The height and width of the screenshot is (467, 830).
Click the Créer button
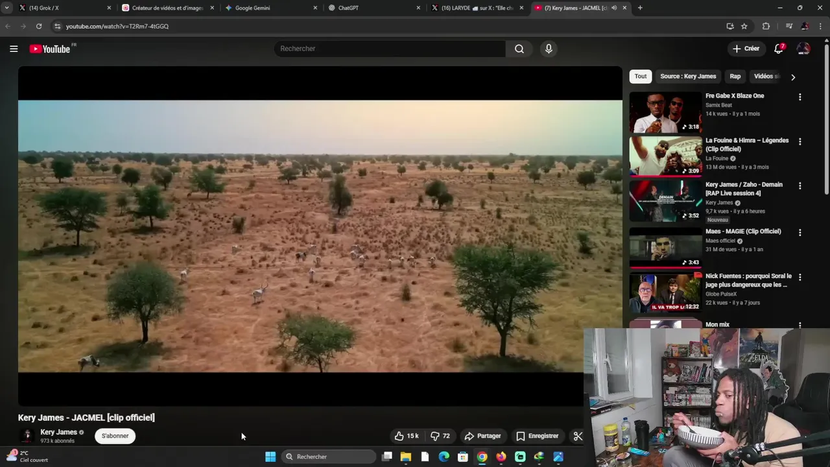tap(746, 49)
